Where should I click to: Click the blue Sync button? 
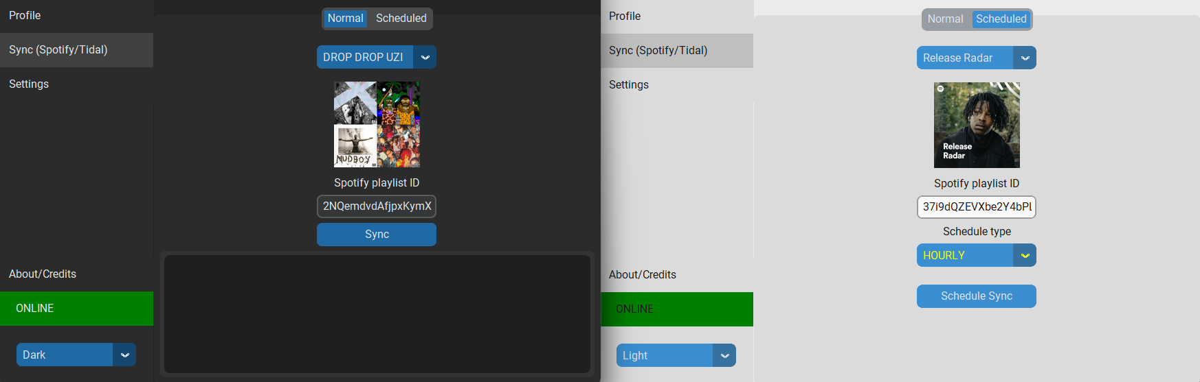tap(376, 234)
